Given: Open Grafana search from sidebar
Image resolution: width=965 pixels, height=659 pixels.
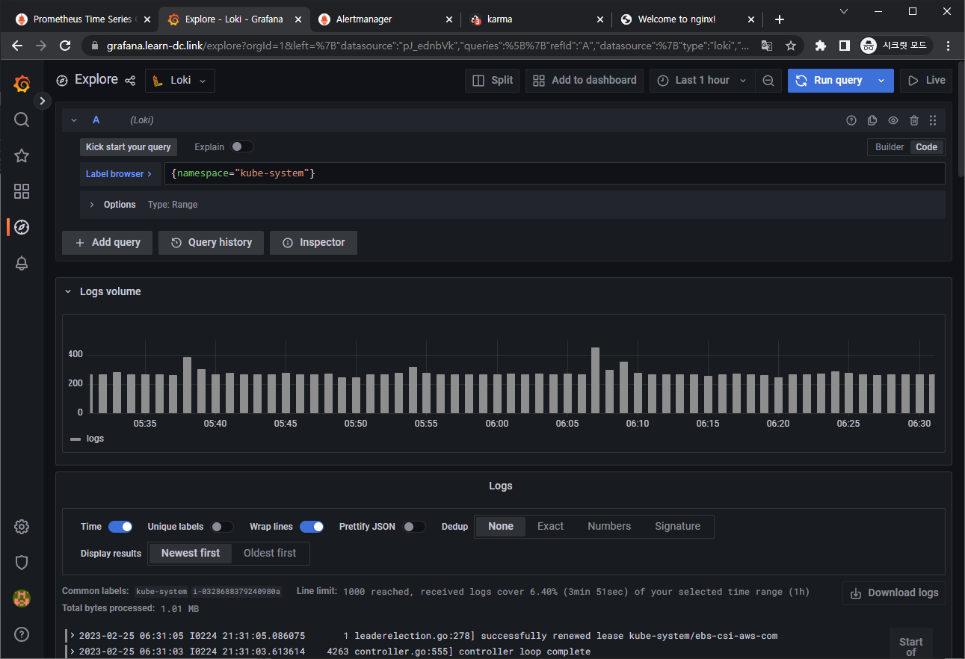Looking at the screenshot, I should click(x=22, y=120).
